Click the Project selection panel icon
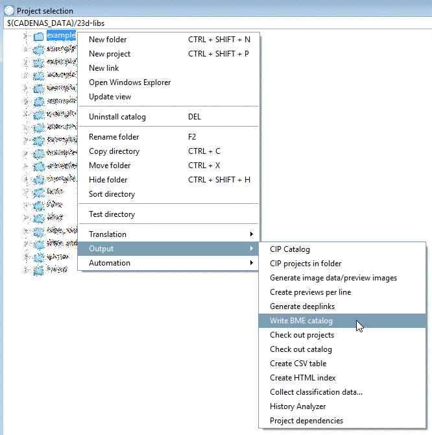 [x=9, y=10]
